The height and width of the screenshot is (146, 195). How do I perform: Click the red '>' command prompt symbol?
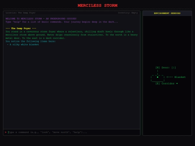pos(5,132)
